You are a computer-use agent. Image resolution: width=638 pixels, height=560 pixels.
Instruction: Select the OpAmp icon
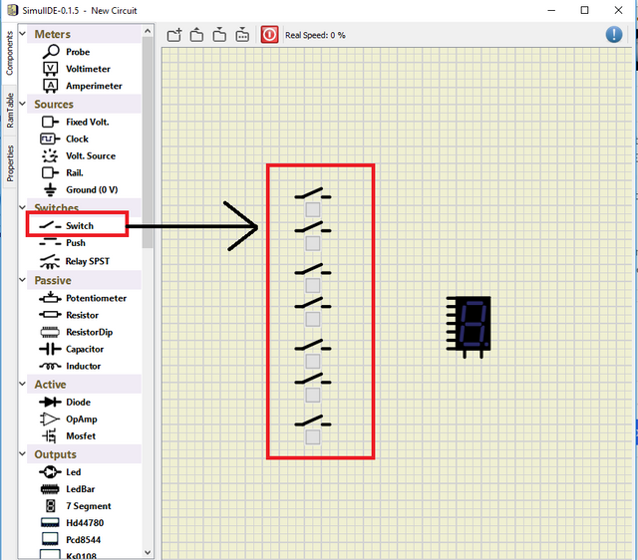click(50, 419)
